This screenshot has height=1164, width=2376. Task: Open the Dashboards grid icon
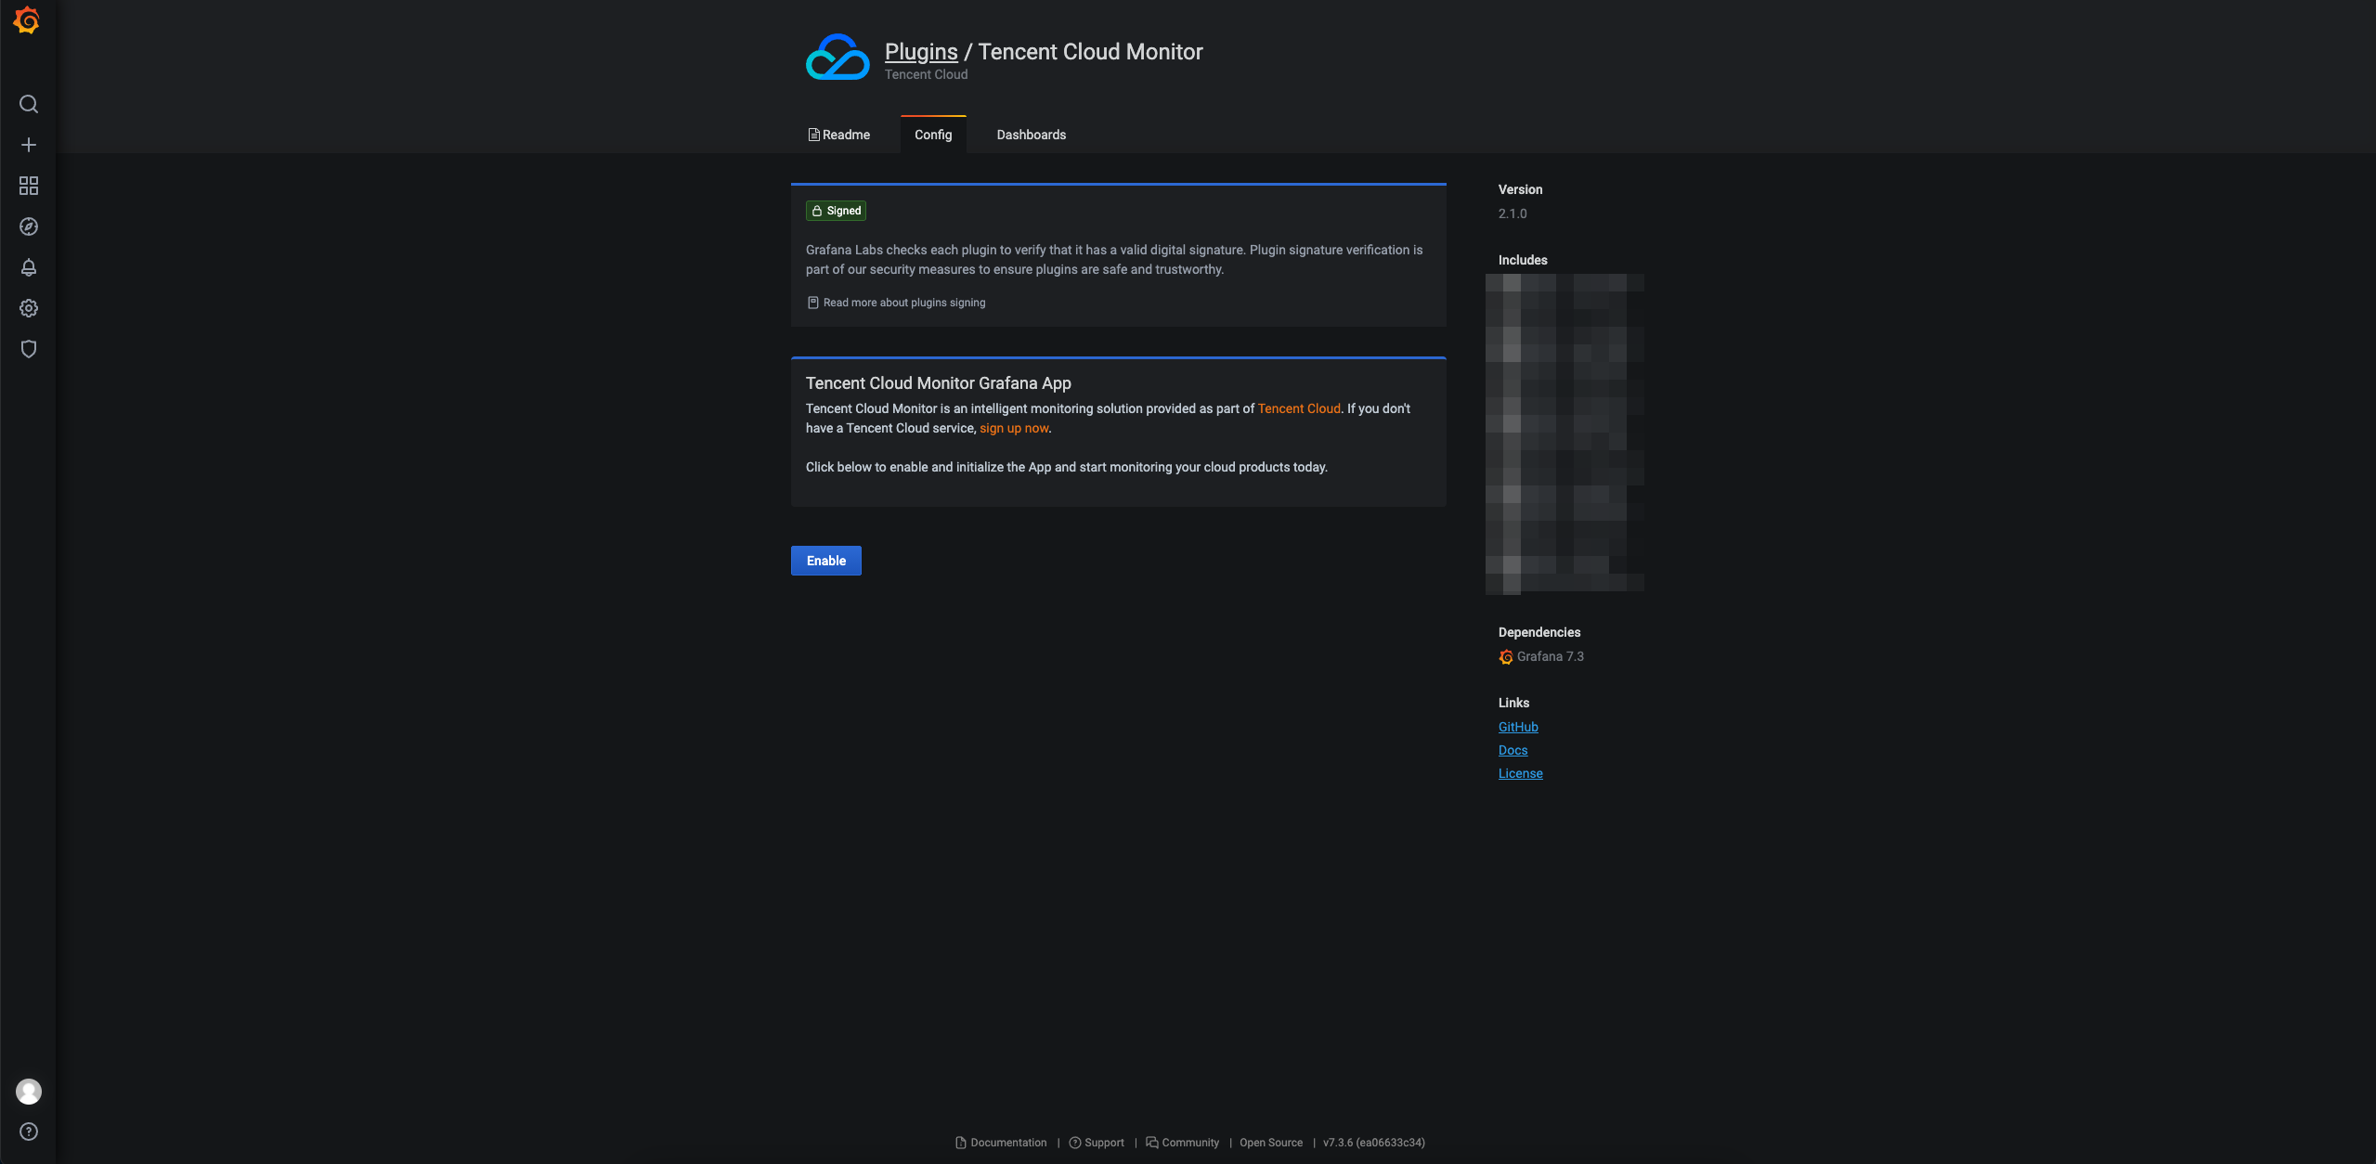[x=29, y=186]
